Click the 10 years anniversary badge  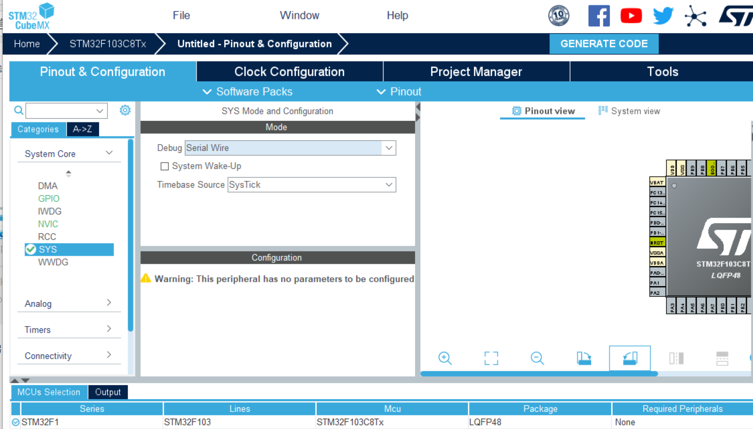pyautogui.click(x=559, y=16)
